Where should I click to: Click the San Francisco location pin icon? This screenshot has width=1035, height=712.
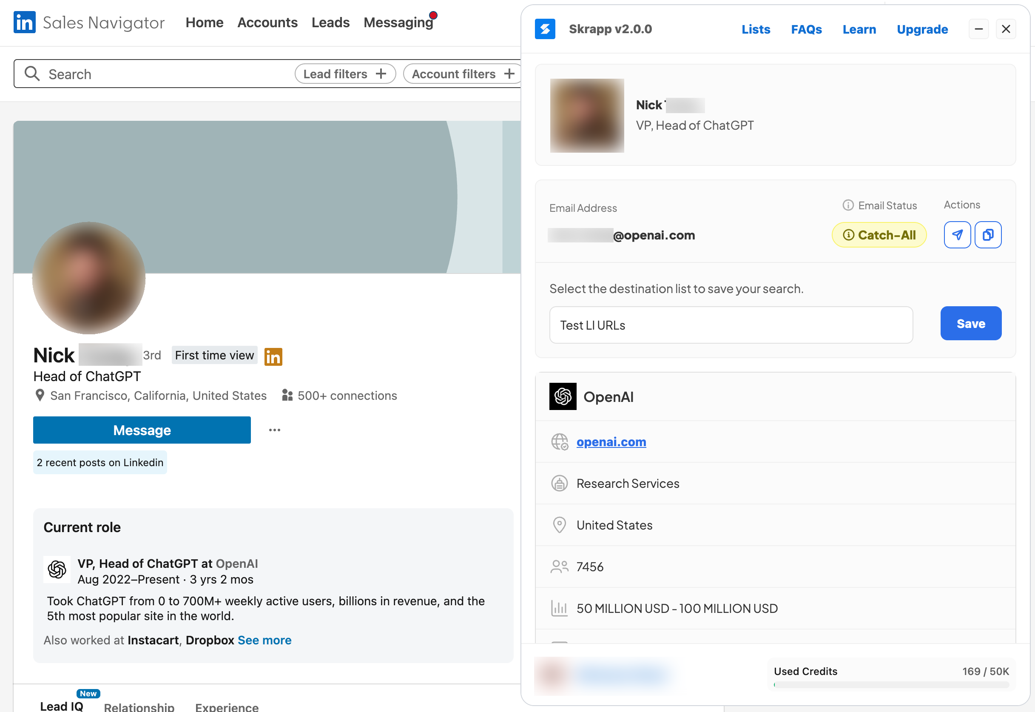tap(40, 395)
